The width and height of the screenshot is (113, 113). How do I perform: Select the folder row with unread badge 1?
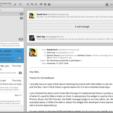pyautogui.click(x=12, y=18)
